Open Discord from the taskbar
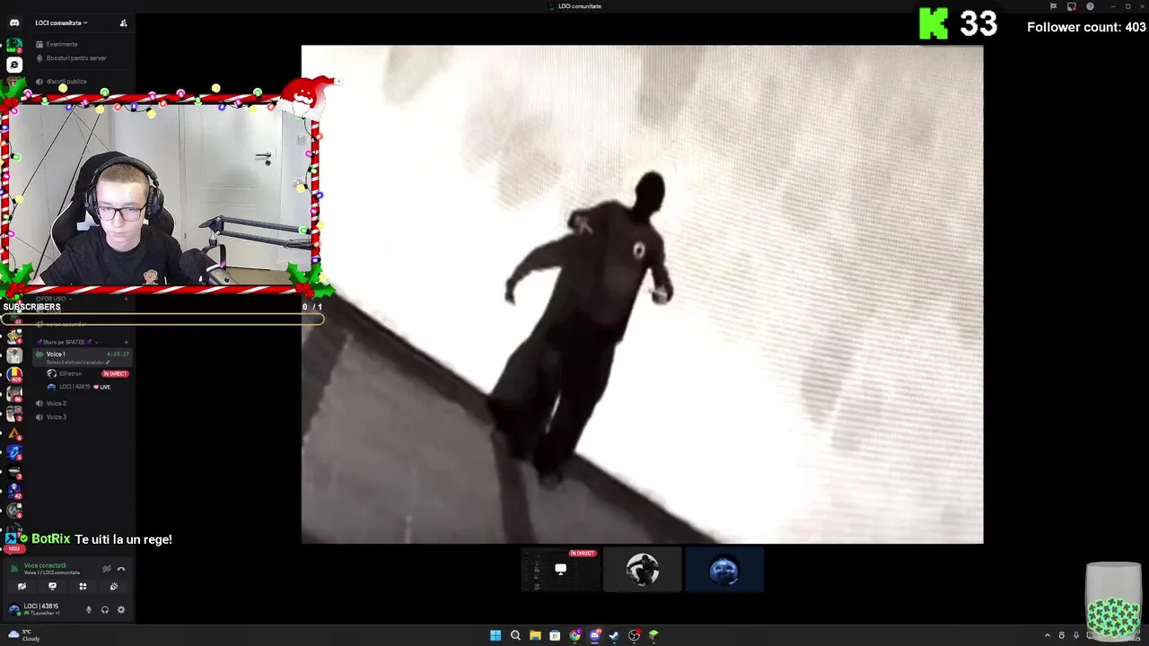 (x=594, y=635)
